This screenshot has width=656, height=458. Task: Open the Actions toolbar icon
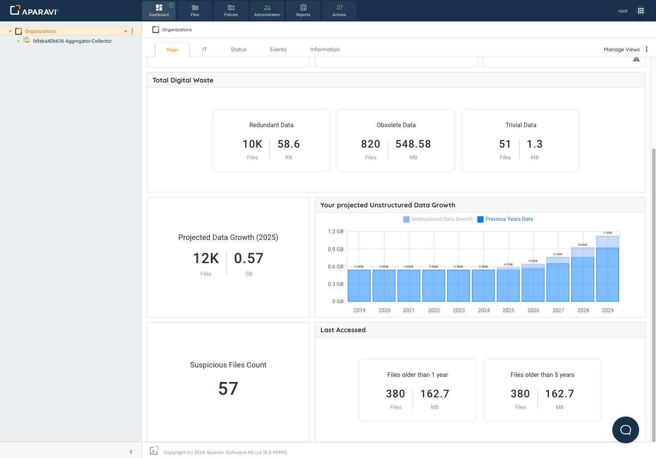[339, 8]
